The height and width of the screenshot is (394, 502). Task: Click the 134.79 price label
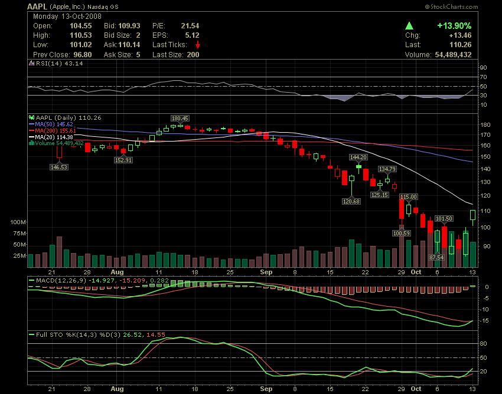pyautogui.click(x=387, y=169)
